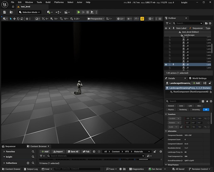Open the Build menu
214x172 pixels.
point(48,2)
